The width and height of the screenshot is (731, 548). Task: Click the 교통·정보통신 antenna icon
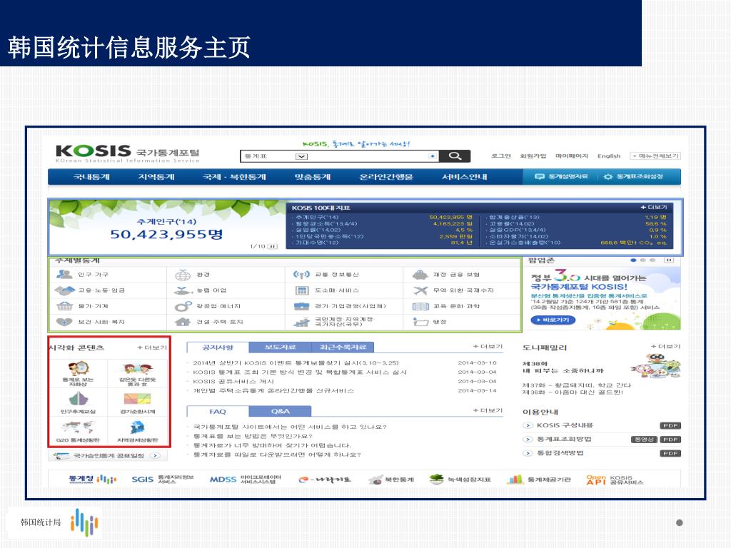coord(301,275)
